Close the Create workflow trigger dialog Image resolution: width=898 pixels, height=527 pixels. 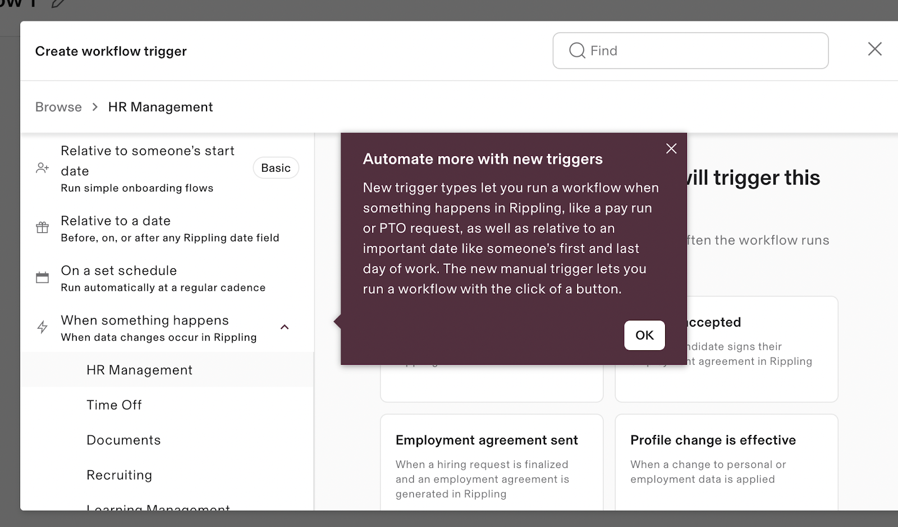[x=874, y=49]
